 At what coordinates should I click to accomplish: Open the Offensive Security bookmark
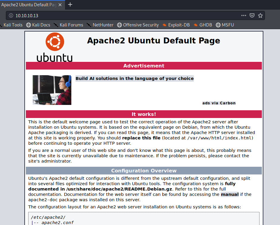[138, 25]
